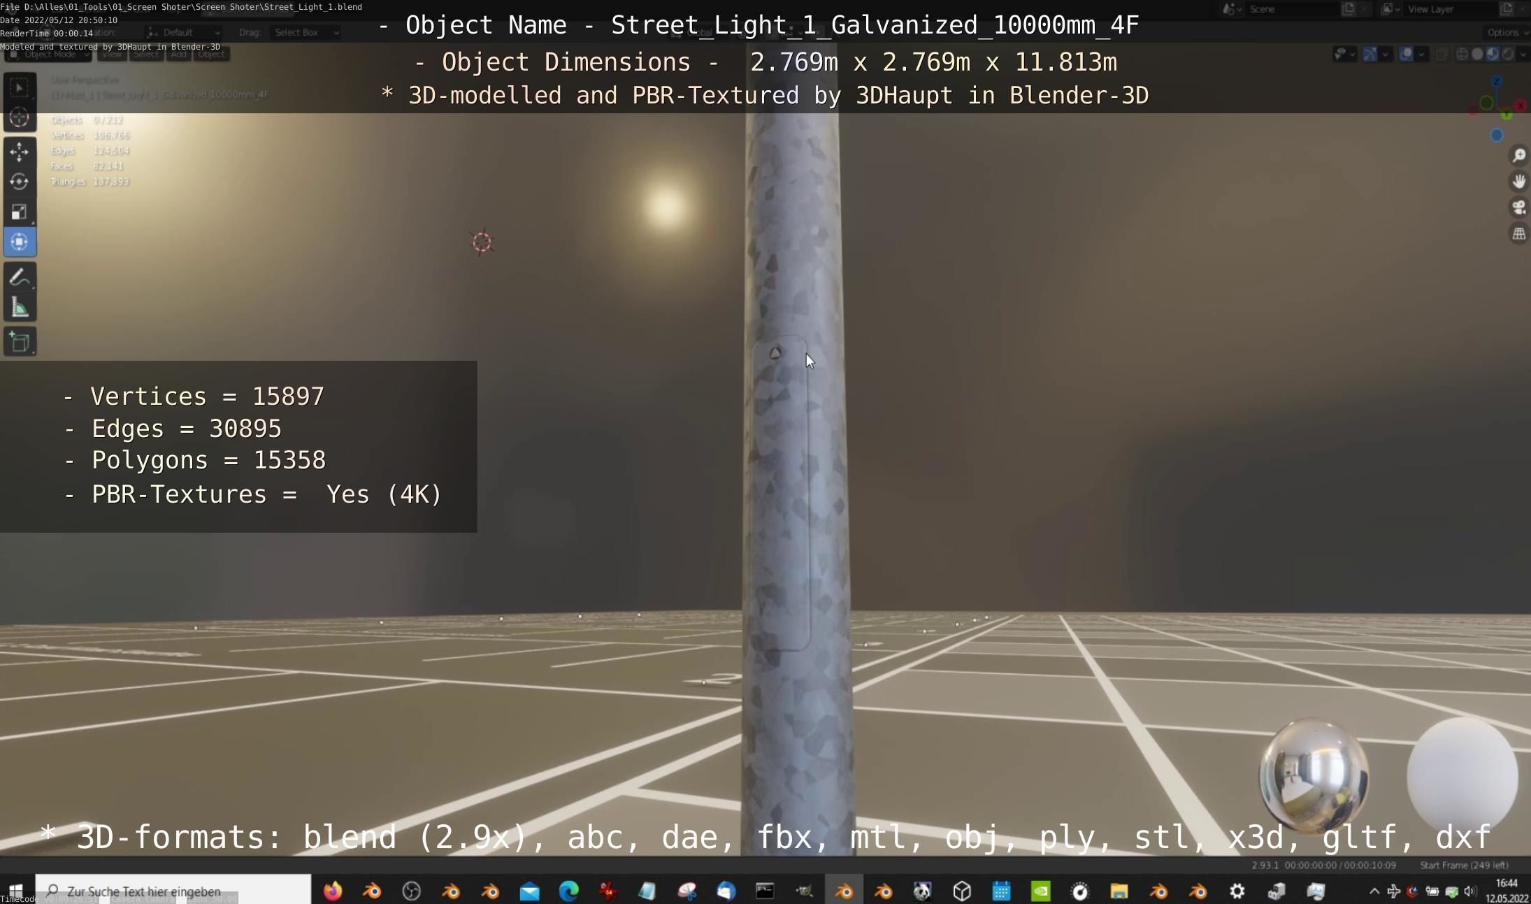Screen dimensions: 1531x904
Task: Click the 2.93.1 version text
Action: (1264, 865)
